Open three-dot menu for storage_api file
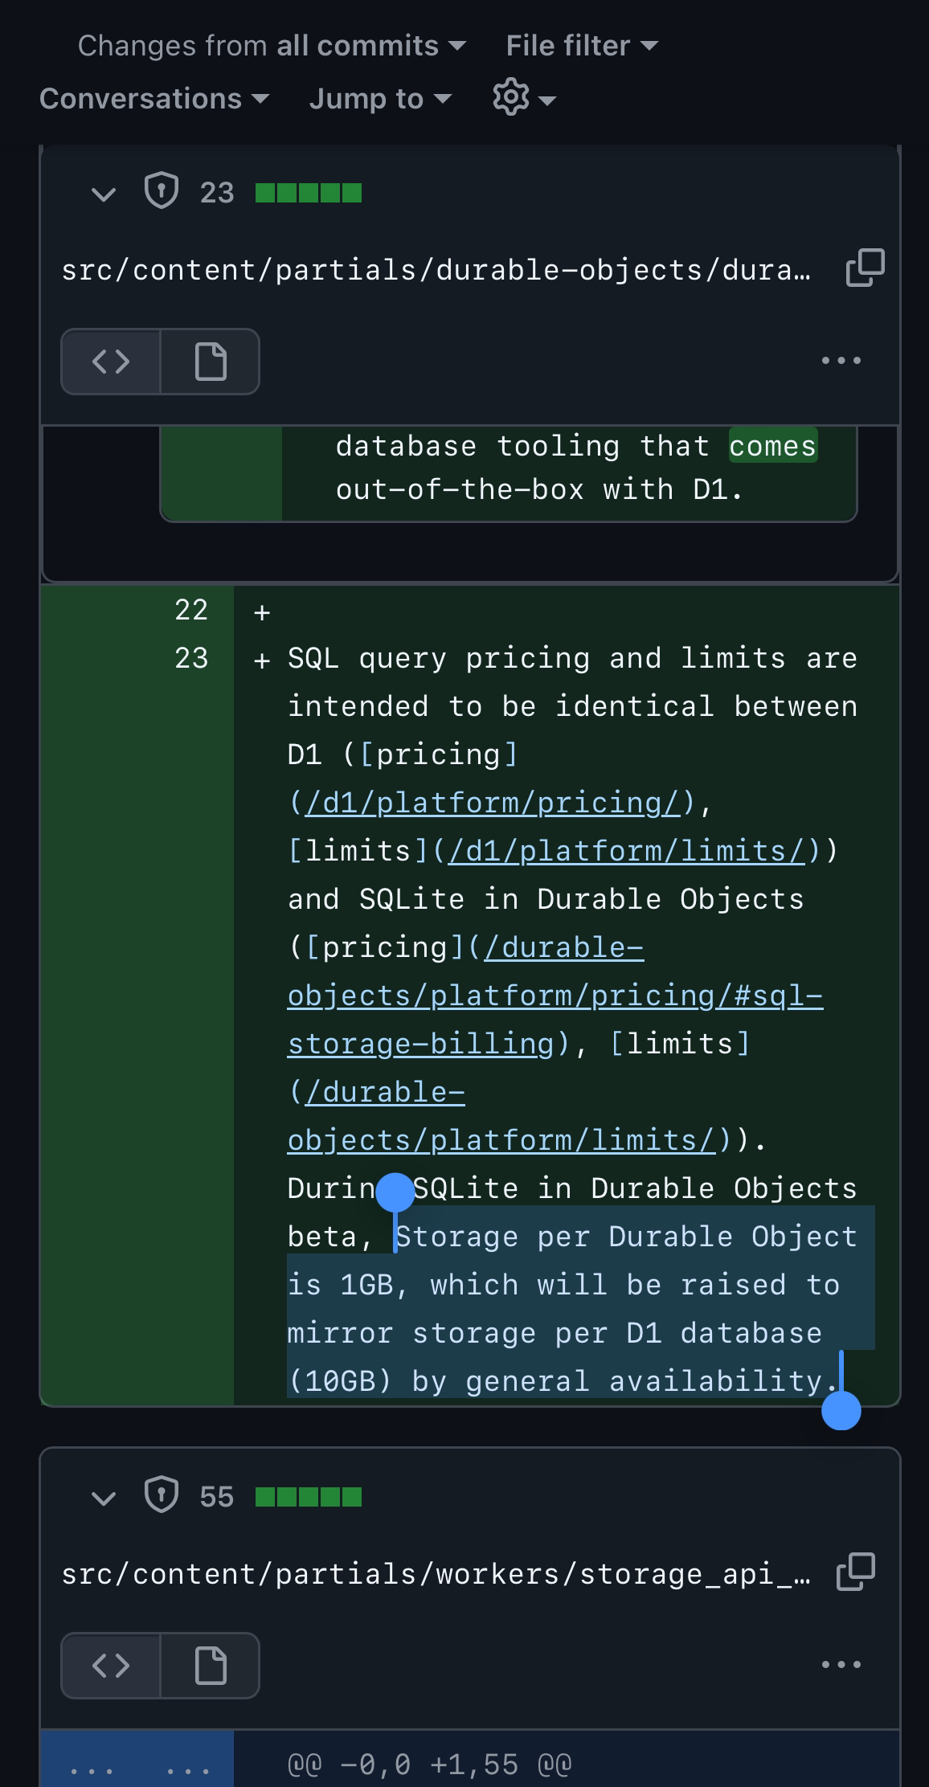Image resolution: width=929 pixels, height=1787 pixels. (x=841, y=1665)
